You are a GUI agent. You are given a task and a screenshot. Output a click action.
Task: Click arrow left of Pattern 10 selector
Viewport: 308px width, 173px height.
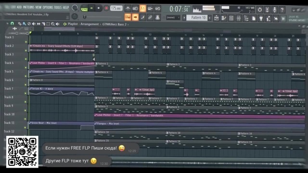coord(184,18)
